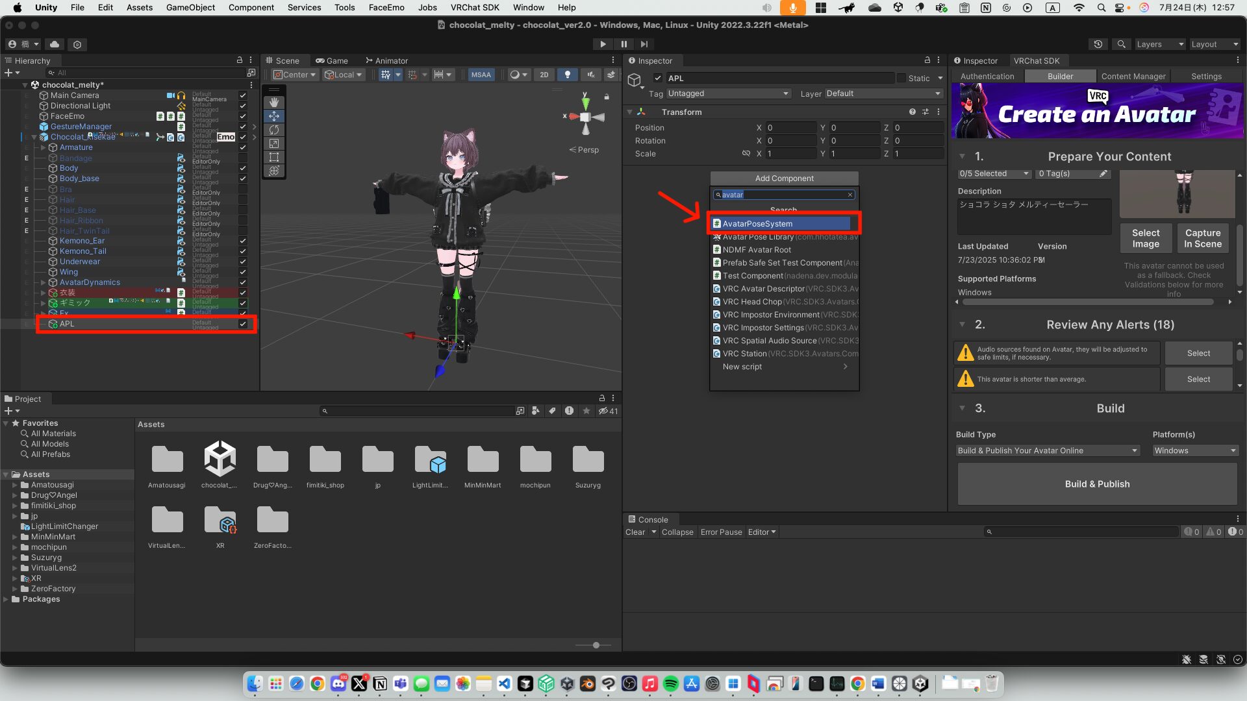Uncheck Wing's active checkbox in the Hierarchy
This screenshot has width=1247, height=701.
click(242, 272)
